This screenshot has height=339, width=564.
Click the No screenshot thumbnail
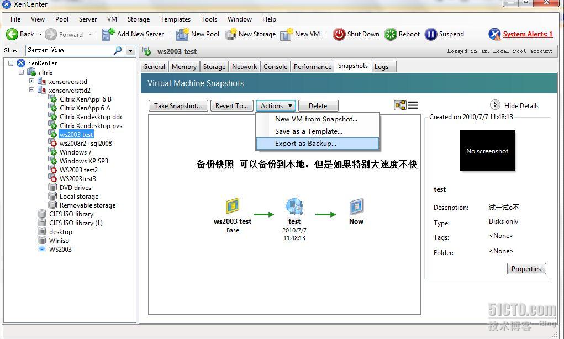pyautogui.click(x=487, y=150)
